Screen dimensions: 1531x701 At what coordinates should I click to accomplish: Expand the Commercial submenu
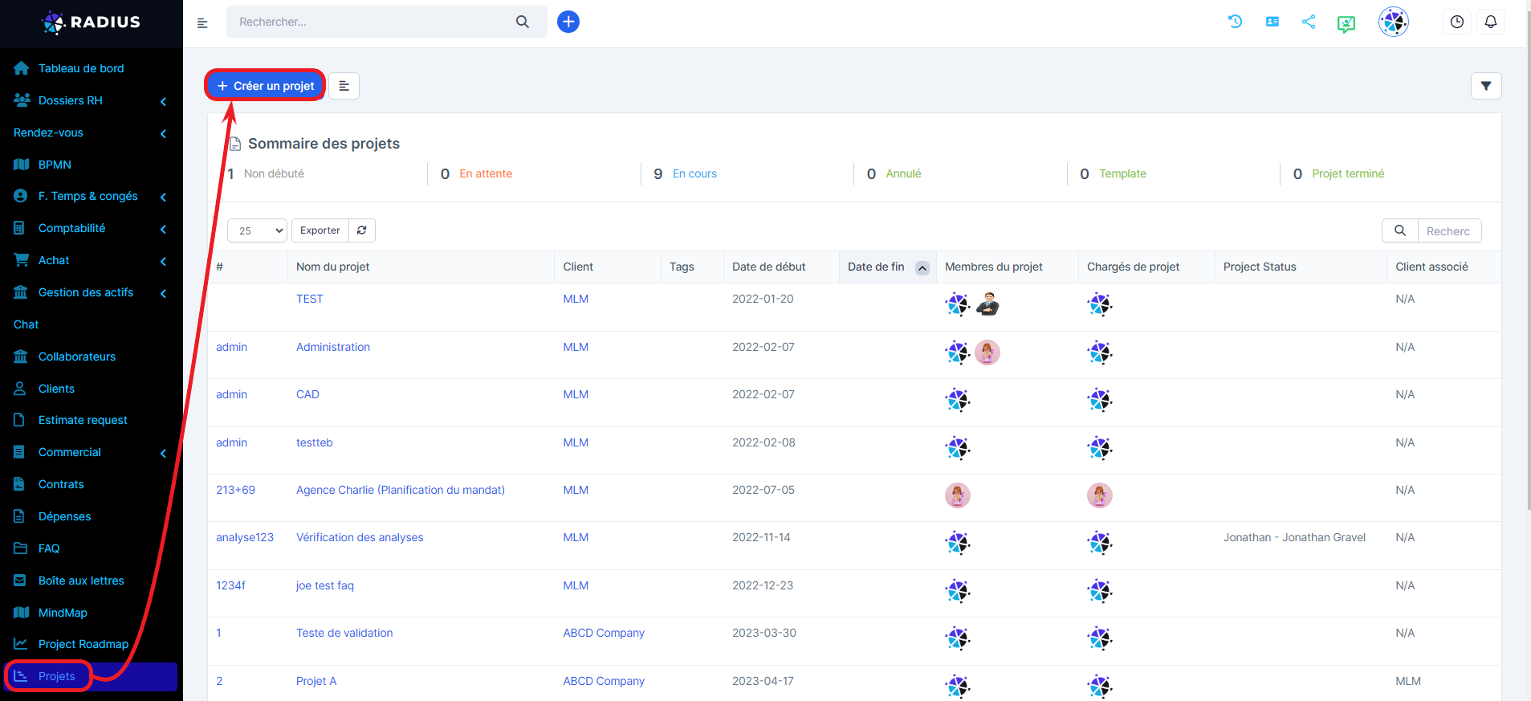click(164, 453)
